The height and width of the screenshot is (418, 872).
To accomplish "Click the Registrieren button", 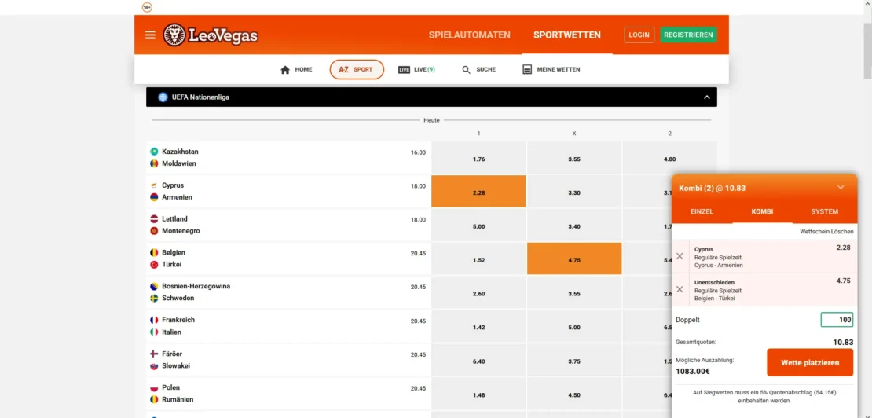I will tap(688, 35).
